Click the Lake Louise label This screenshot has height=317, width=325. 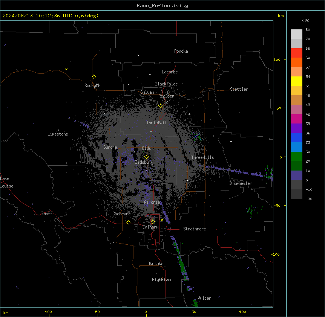point(6,182)
